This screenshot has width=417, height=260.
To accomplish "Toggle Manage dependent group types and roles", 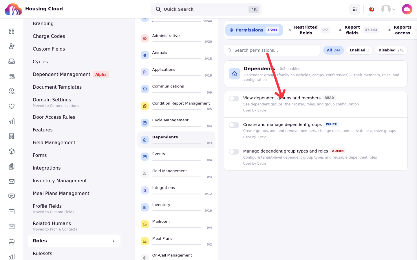I will coord(234,152).
